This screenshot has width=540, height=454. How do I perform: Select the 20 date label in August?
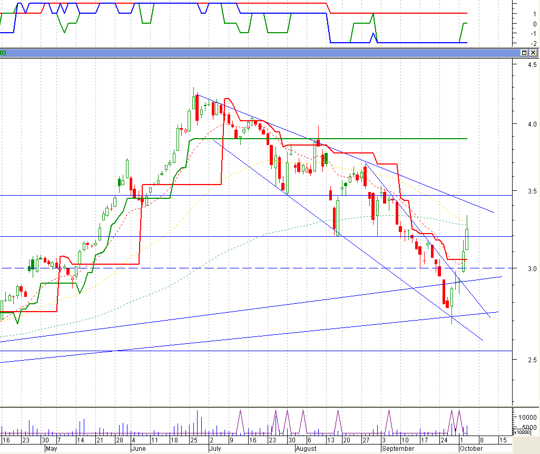(347, 440)
